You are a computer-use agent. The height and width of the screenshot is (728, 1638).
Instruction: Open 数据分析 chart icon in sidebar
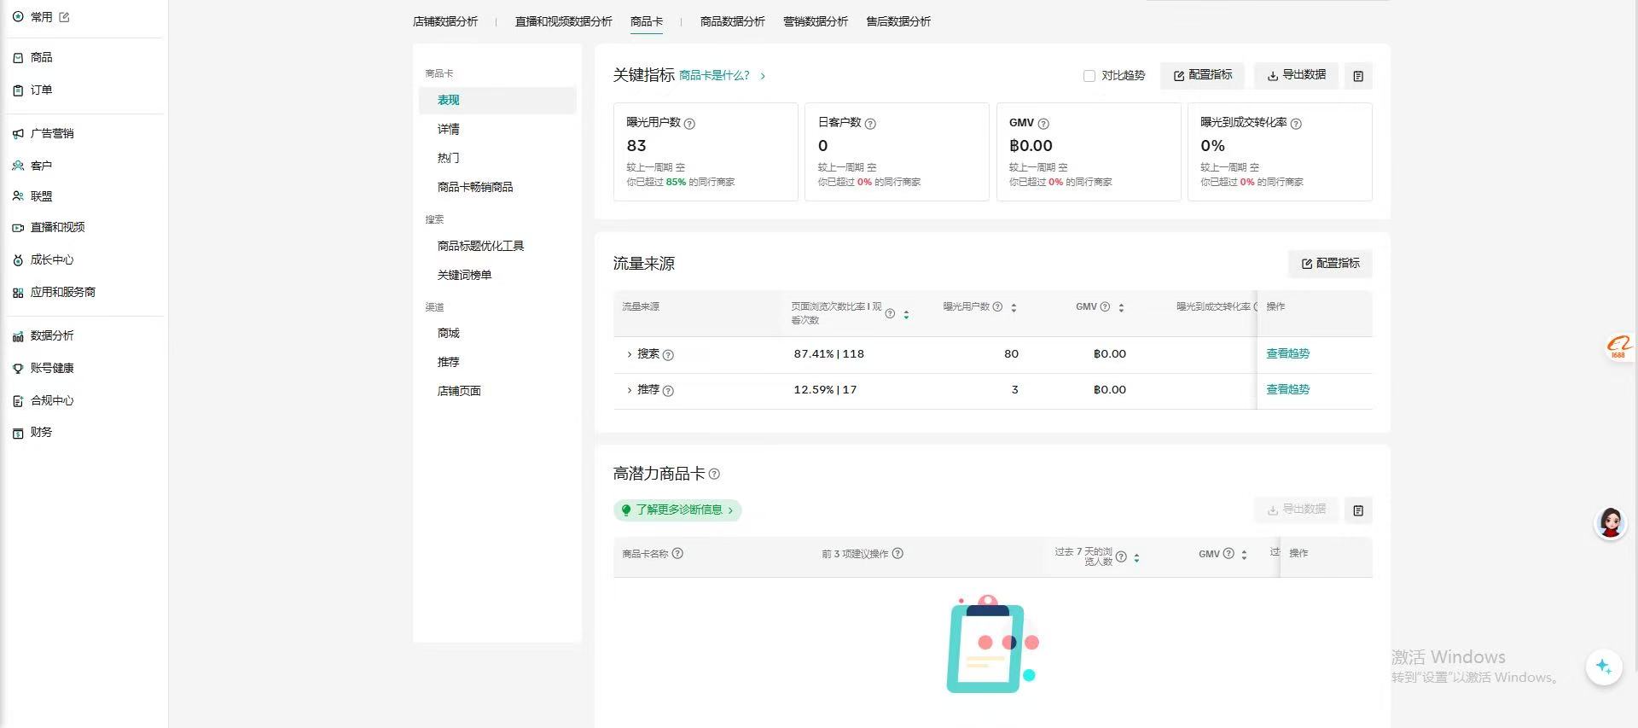(18, 336)
